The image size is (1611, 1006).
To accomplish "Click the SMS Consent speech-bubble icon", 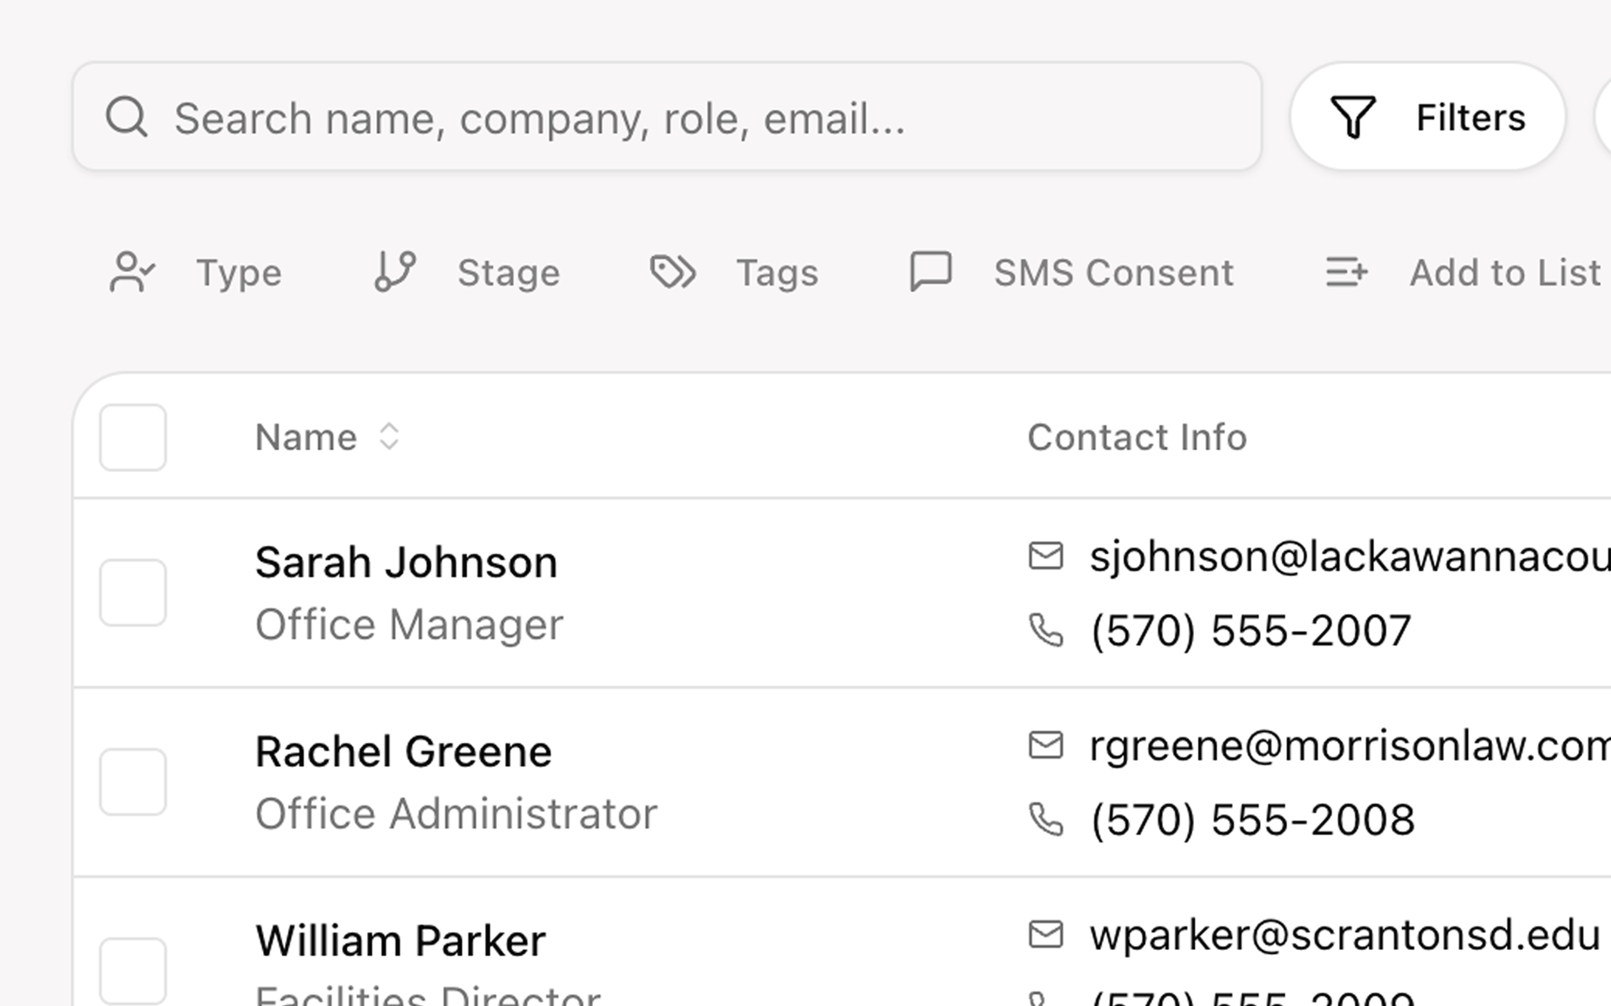I will pos(931,272).
